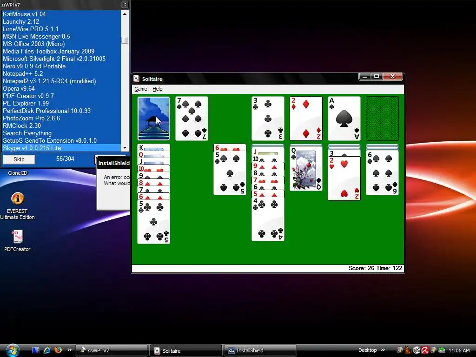Select Launchy 2.12 in the list
This screenshot has width=476, height=357.
pyautogui.click(x=61, y=21)
